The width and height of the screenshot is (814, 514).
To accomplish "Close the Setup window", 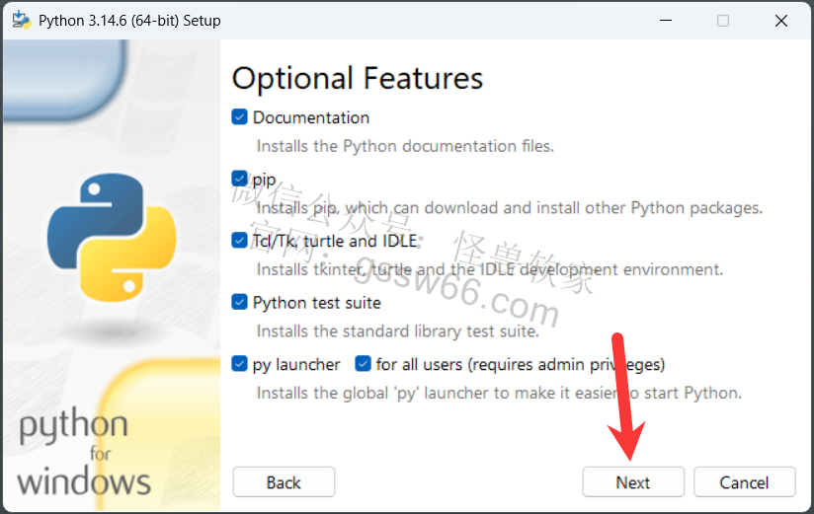I will click(780, 21).
